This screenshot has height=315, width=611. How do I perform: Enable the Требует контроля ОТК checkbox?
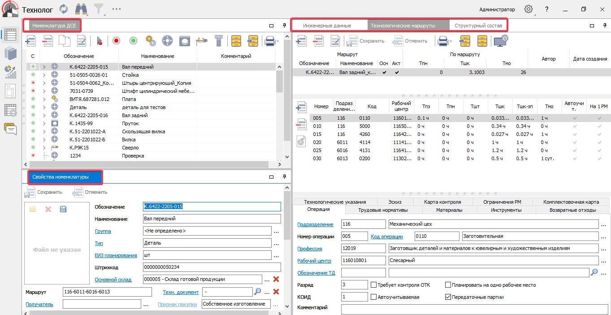[x=374, y=285]
